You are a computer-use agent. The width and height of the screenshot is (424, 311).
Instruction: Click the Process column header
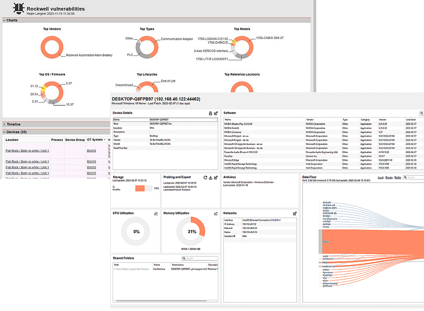[x=57, y=140]
